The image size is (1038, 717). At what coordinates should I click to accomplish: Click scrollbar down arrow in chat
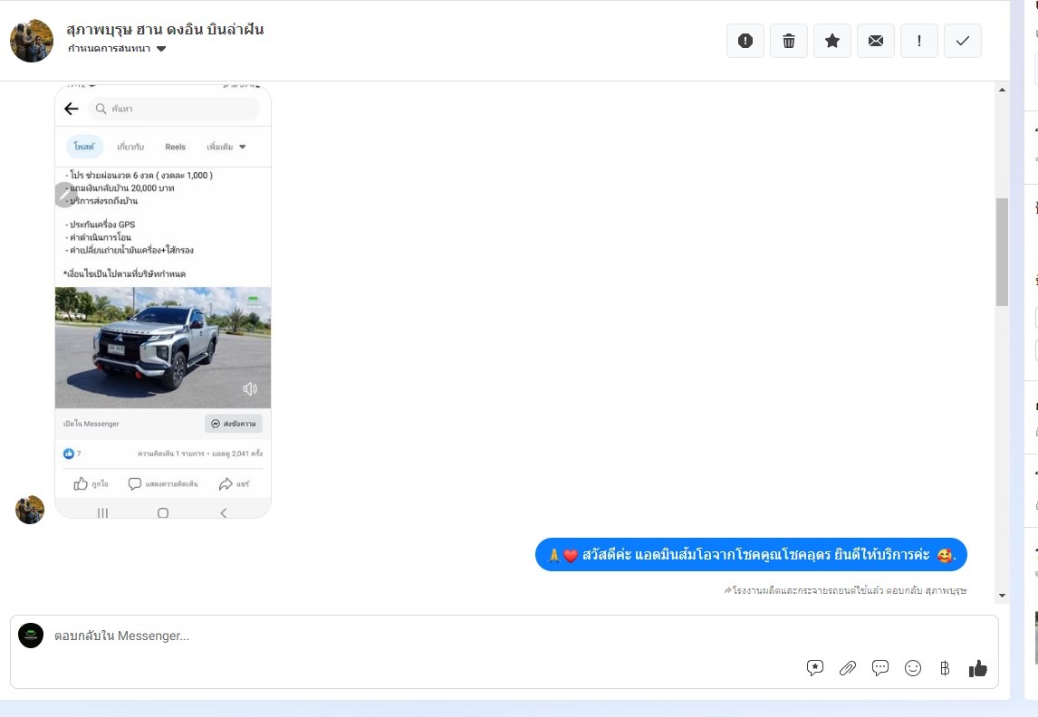pos(1002,596)
